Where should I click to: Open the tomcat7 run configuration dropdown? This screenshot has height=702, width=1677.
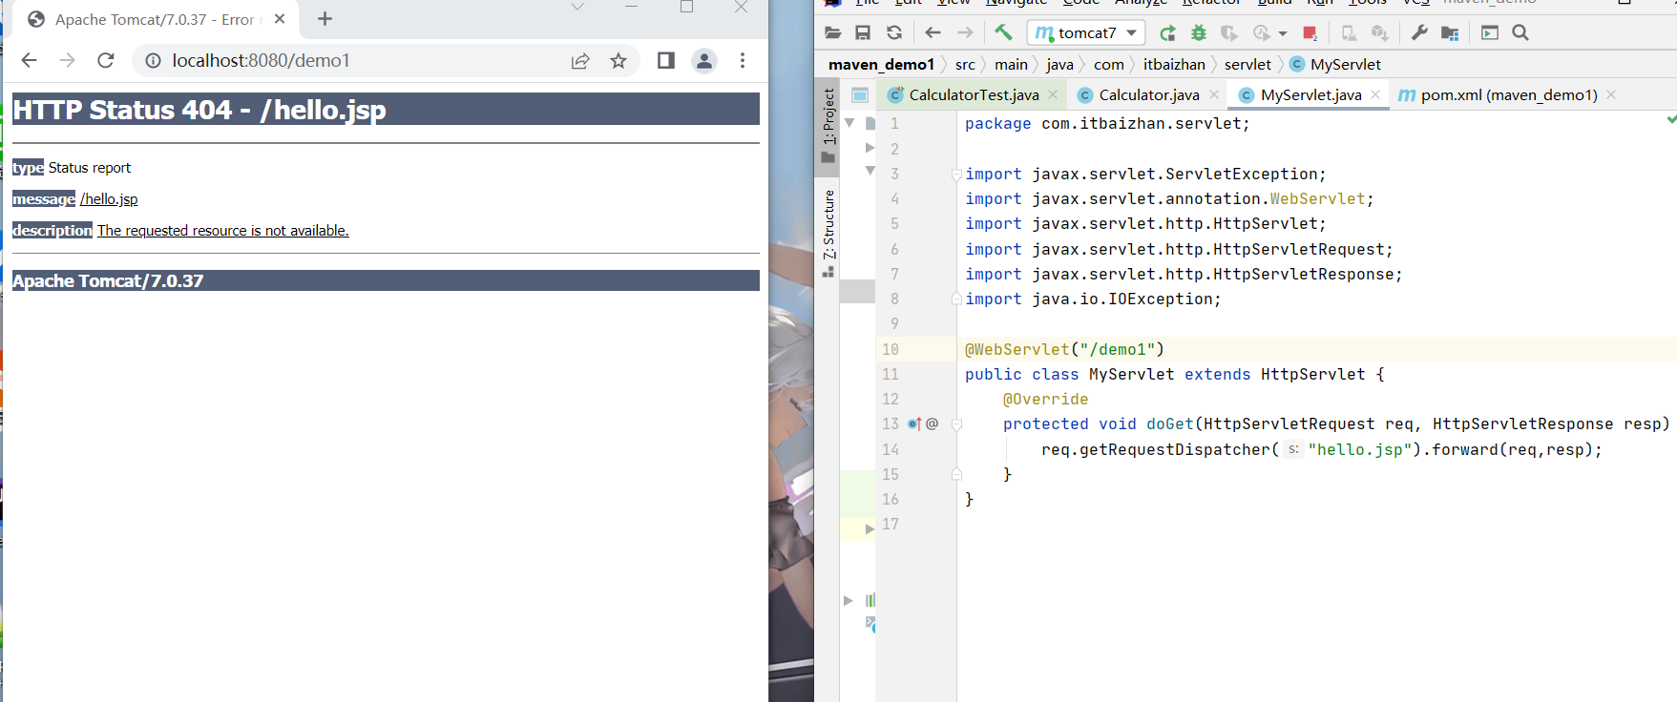(1085, 32)
